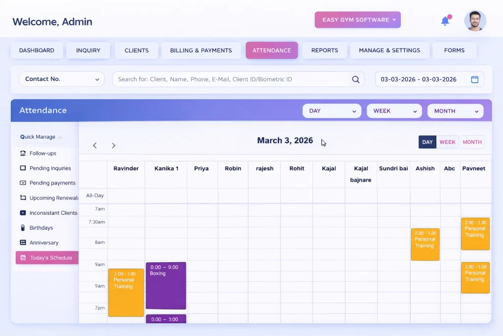Click the client search input field
Image resolution: width=503 pixels, height=336 pixels.
[x=231, y=79]
